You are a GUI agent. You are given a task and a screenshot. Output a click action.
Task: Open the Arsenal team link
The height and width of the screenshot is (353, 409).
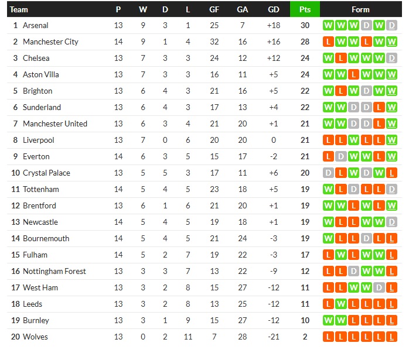[x=35, y=25]
